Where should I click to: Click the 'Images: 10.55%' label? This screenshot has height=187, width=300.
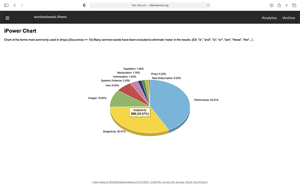click(x=97, y=98)
